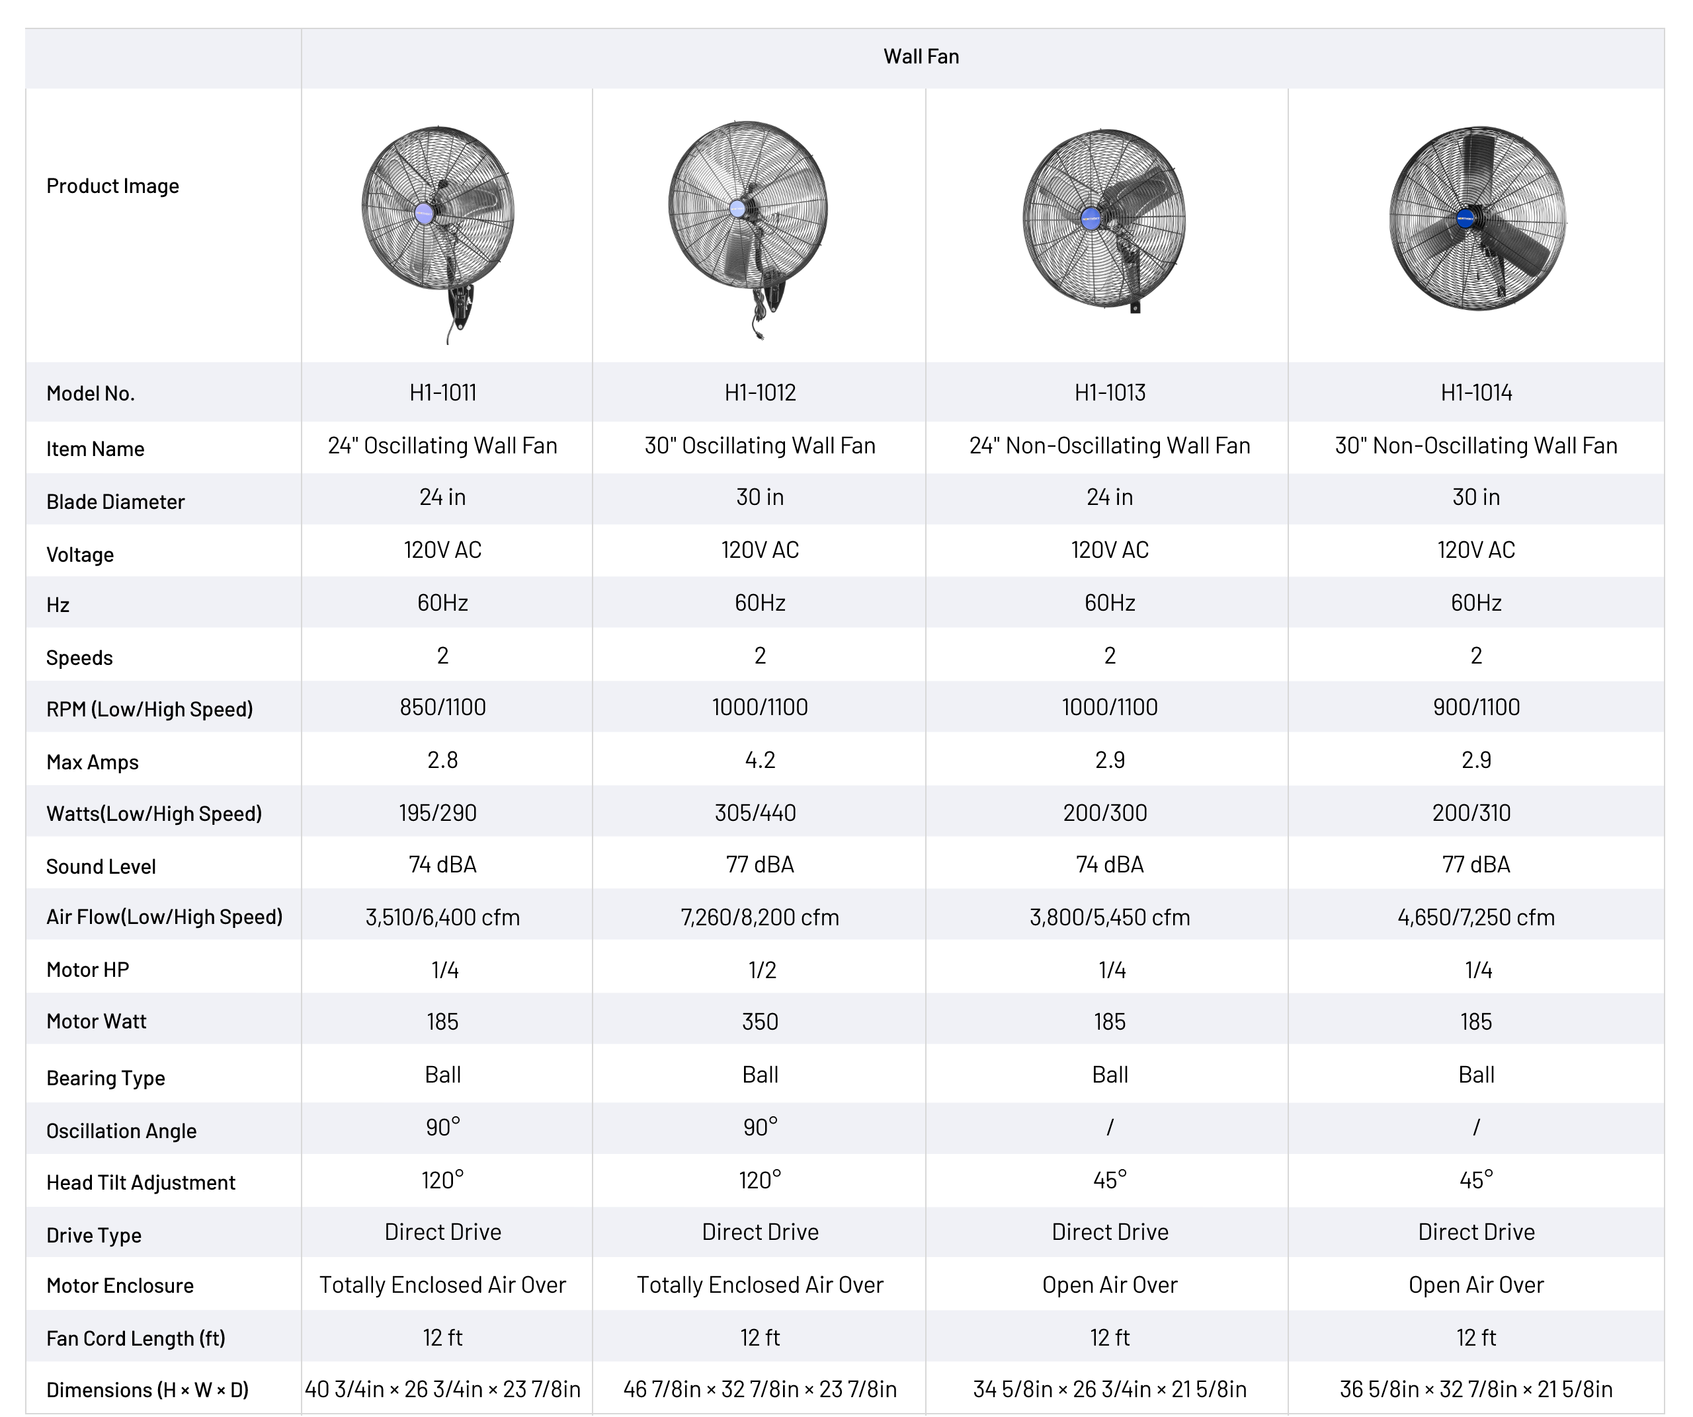Viewport: 1693px width, 1417px height.
Task: Click the 900/1100 RPM value
Action: pyautogui.click(x=1475, y=707)
